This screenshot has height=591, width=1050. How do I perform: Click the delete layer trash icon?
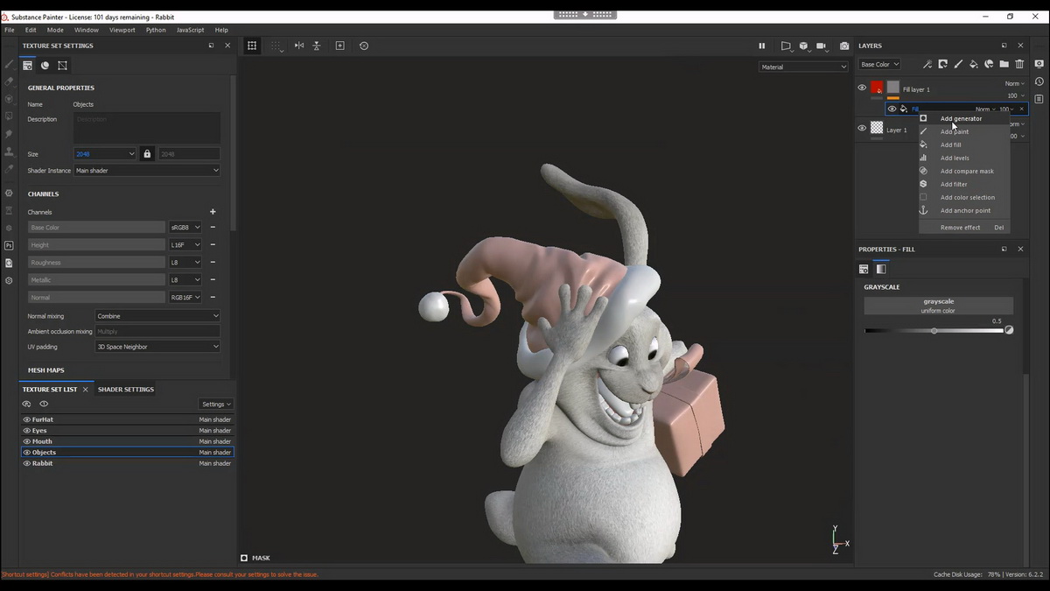(x=1019, y=64)
